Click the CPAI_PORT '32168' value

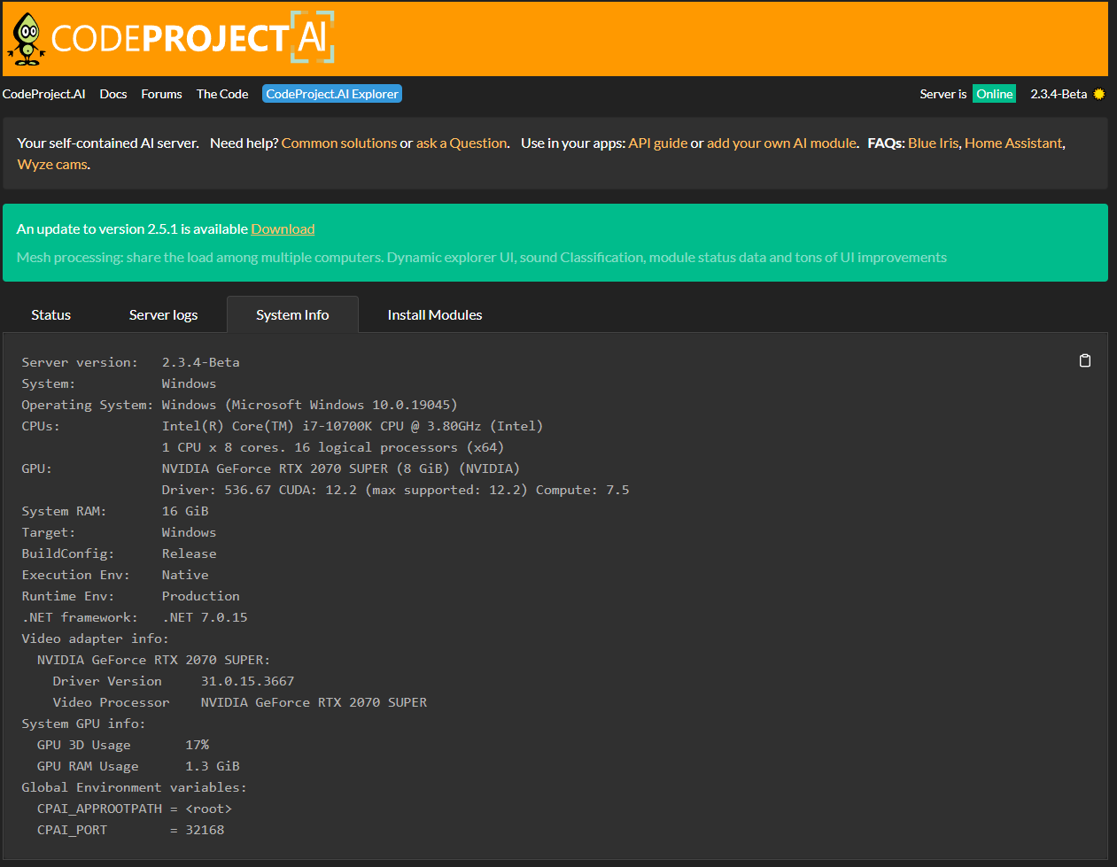point(206,830)
